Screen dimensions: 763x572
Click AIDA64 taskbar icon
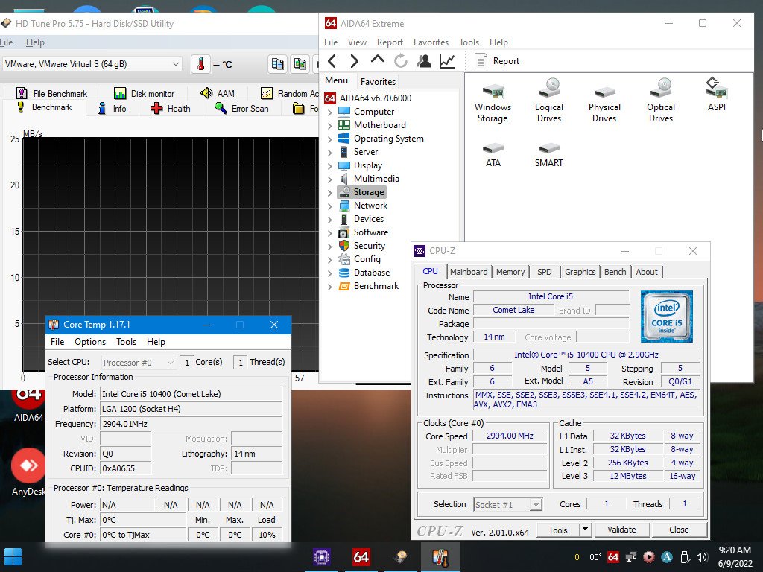click(x=361, y=557)
